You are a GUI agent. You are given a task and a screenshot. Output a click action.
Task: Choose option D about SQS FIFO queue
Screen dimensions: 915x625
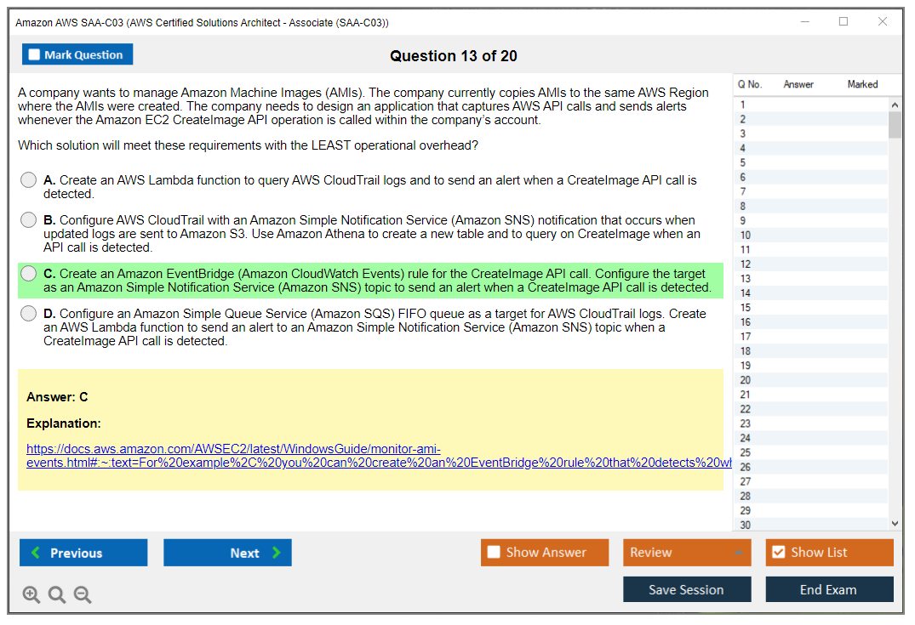(29, 315)
